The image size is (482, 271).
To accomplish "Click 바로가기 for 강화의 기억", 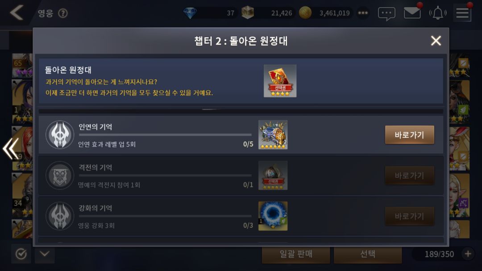I will pyautogui.click(x=409, y=216).
